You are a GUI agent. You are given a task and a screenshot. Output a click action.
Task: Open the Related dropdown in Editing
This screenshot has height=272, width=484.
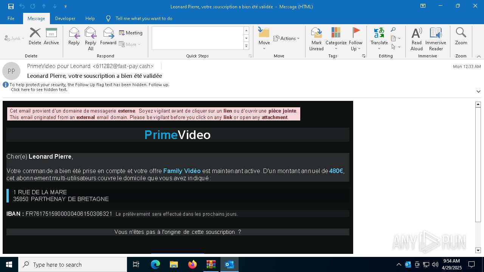[x=396, y=38]
